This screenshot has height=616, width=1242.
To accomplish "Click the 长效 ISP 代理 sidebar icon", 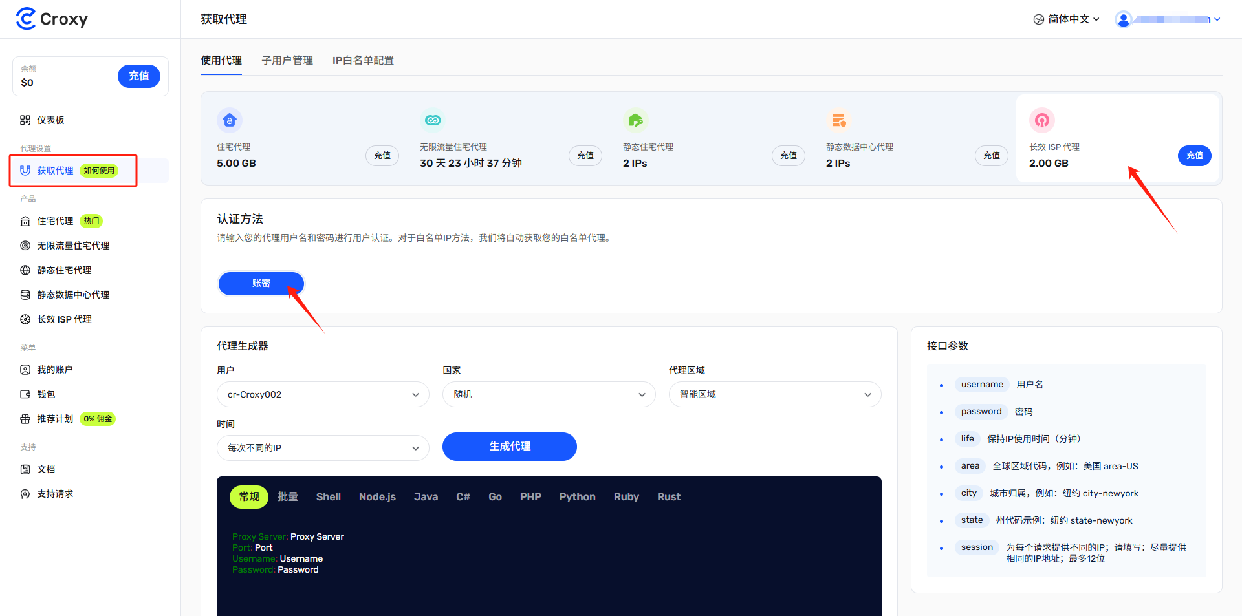I will pos(25,319).
